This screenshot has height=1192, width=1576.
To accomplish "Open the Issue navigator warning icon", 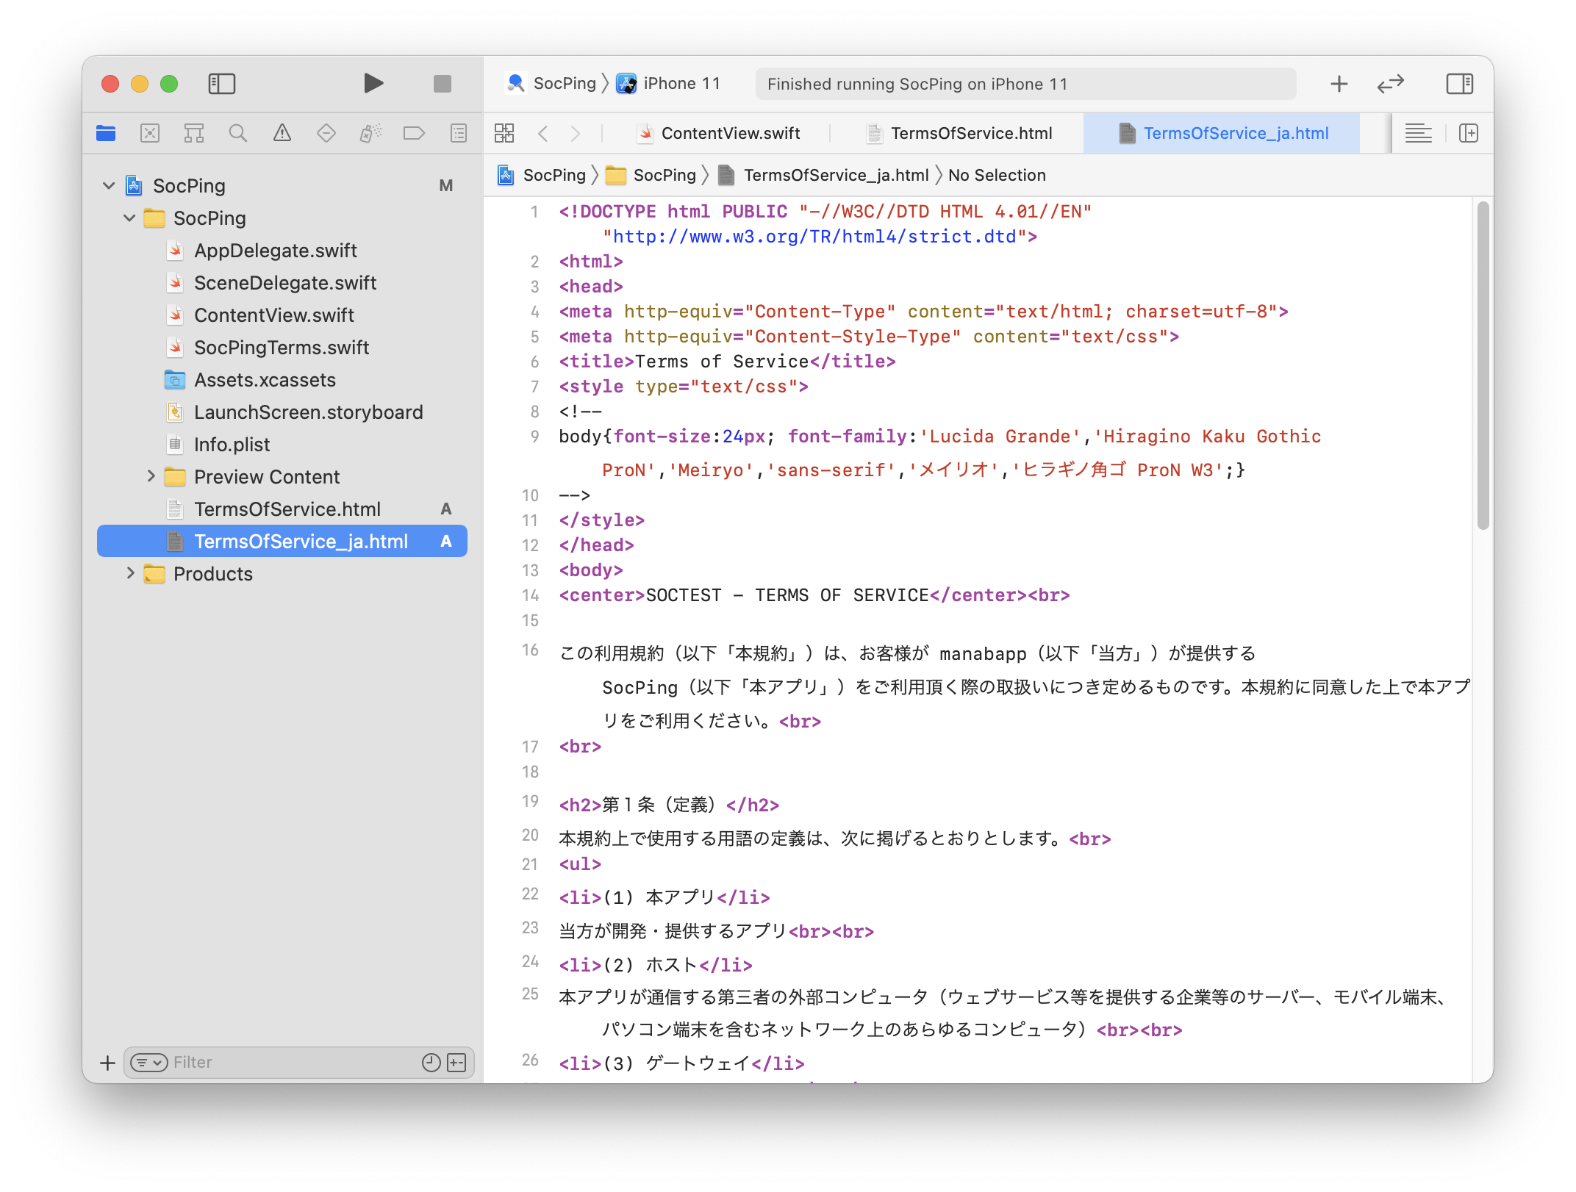I will tap(282, 133).
